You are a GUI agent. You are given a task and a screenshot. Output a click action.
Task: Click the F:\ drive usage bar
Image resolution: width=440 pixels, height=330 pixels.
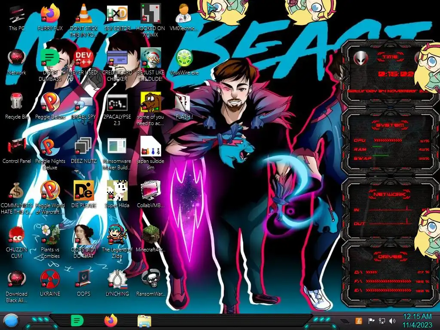tap(388, 281)
